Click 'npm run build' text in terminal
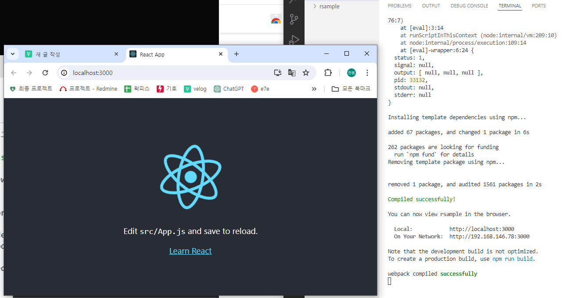The height and width of the screenshot is (298, 574). coord(513,259)
